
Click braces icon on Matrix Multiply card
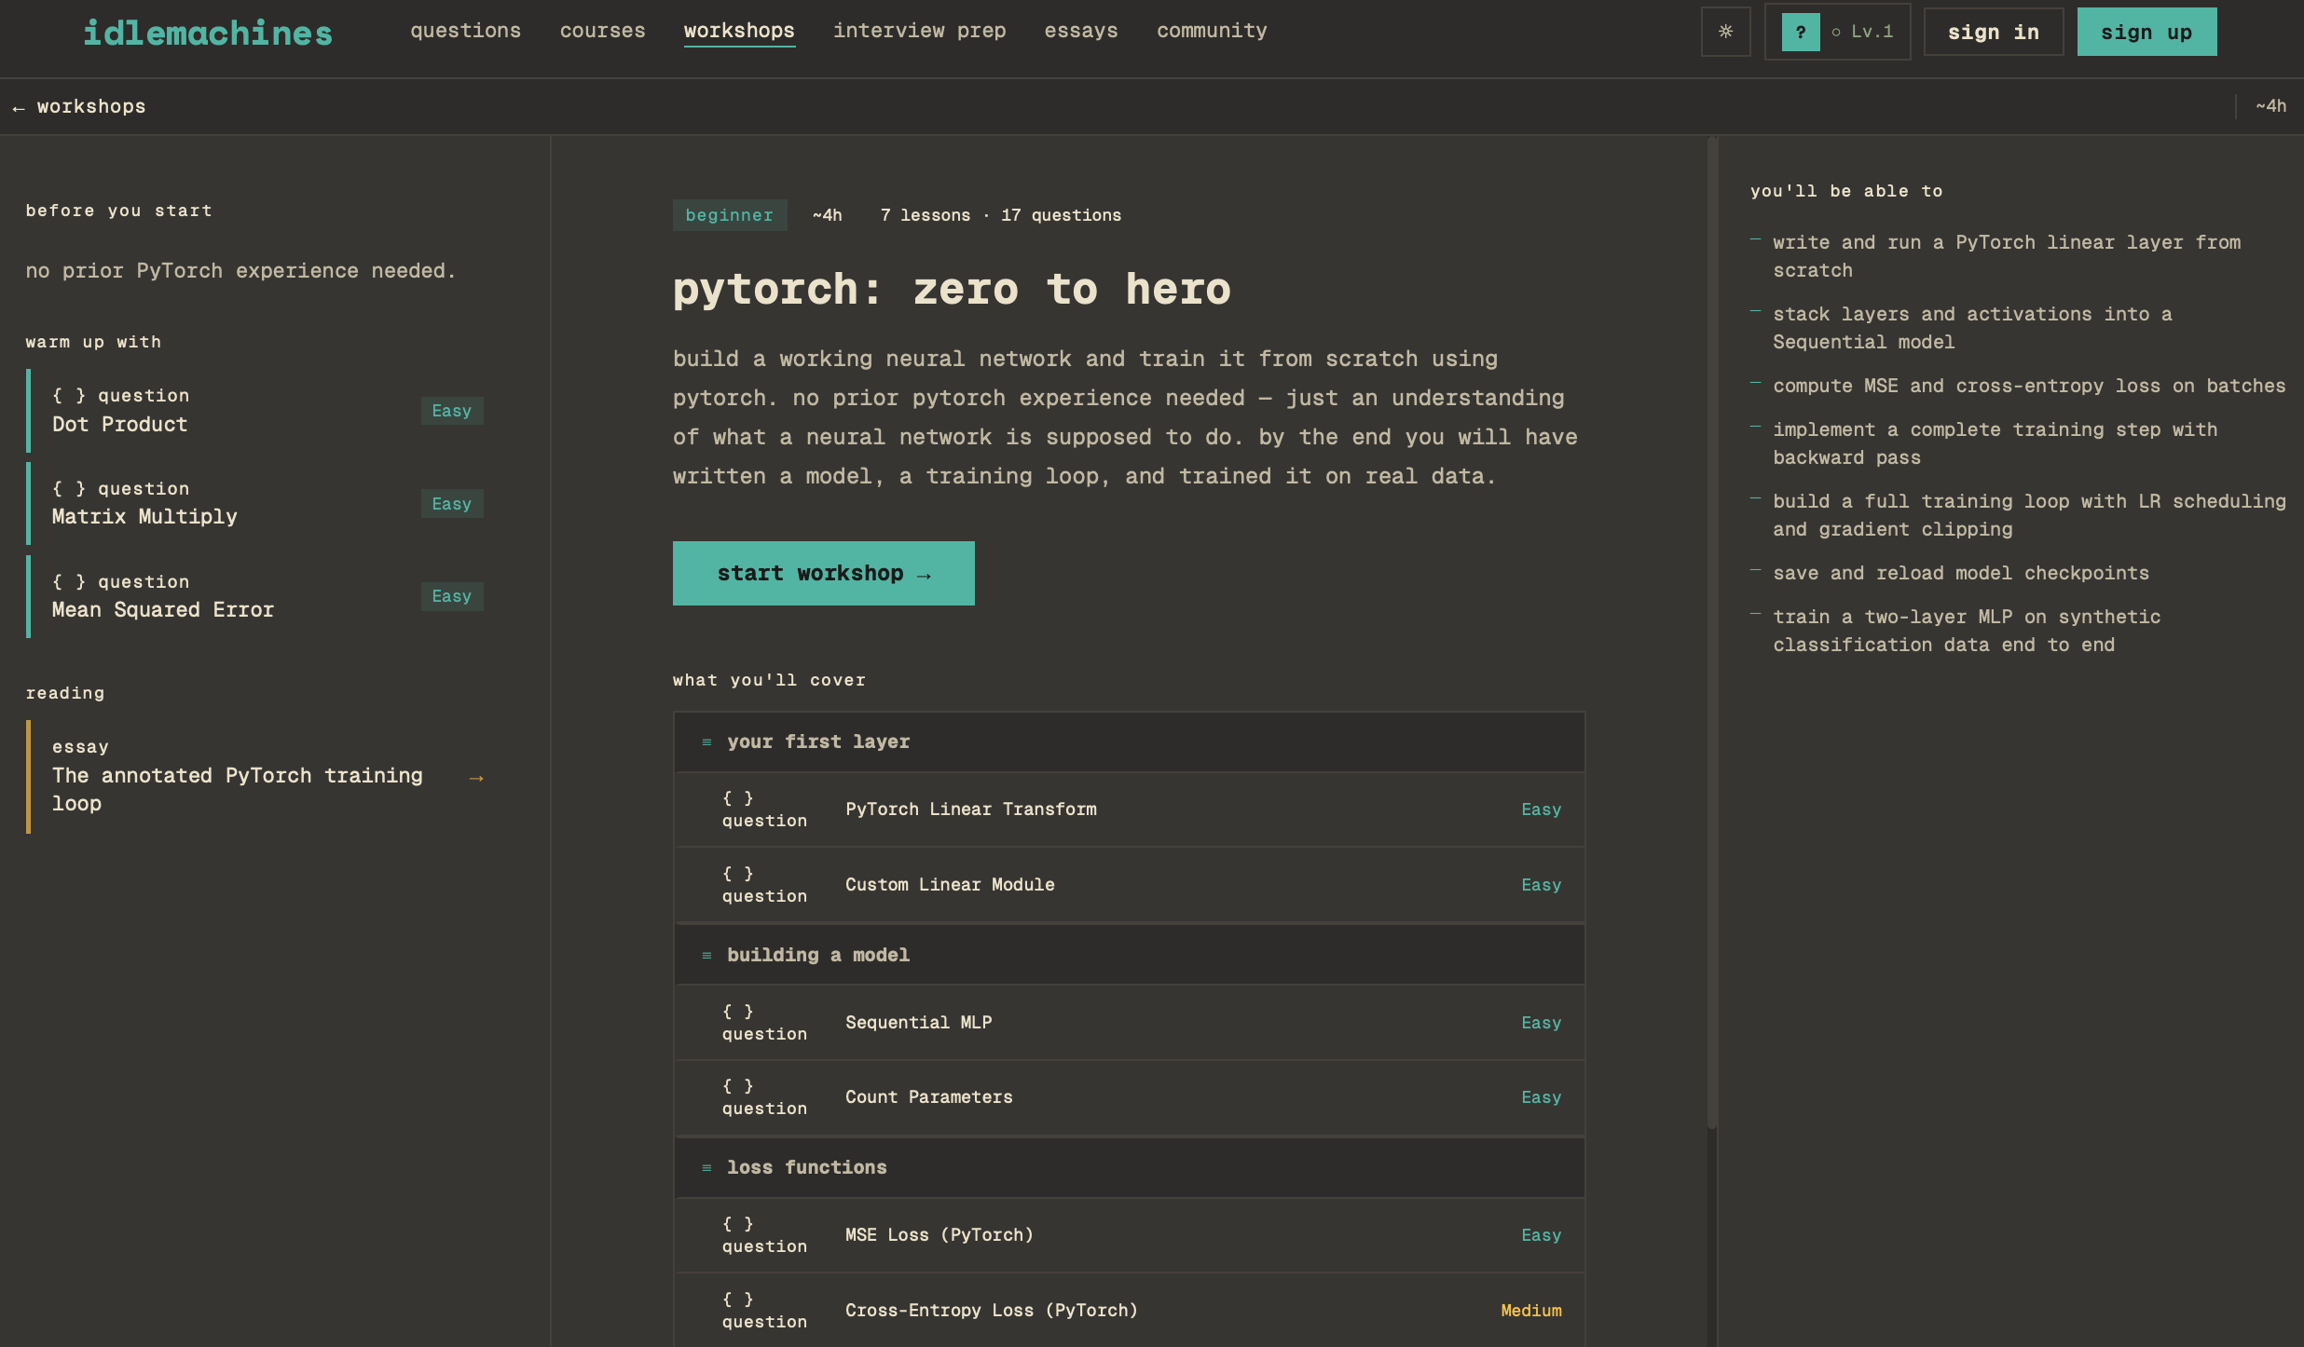pyautogui.click(x=69, y=489)
